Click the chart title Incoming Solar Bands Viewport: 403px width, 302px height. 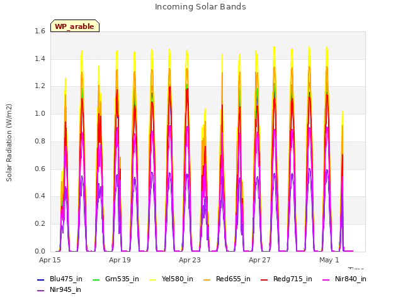click(x=200, y=7)
